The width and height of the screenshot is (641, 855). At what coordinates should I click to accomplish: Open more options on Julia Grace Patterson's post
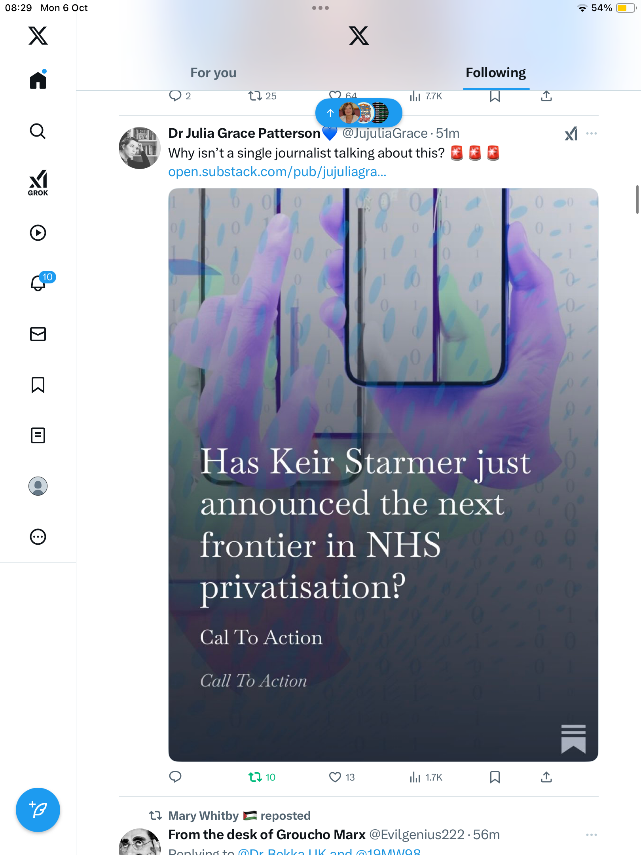coord(591,134)
